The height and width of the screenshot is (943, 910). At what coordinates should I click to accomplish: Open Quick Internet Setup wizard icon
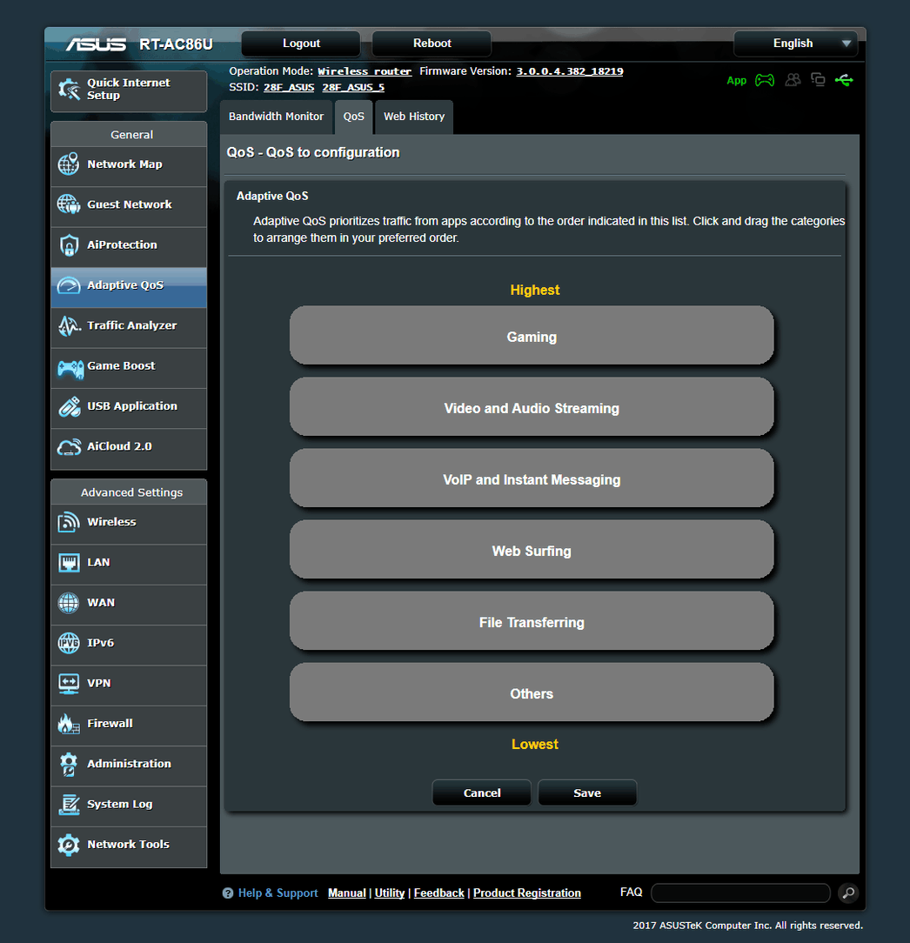tap(69, 90)
